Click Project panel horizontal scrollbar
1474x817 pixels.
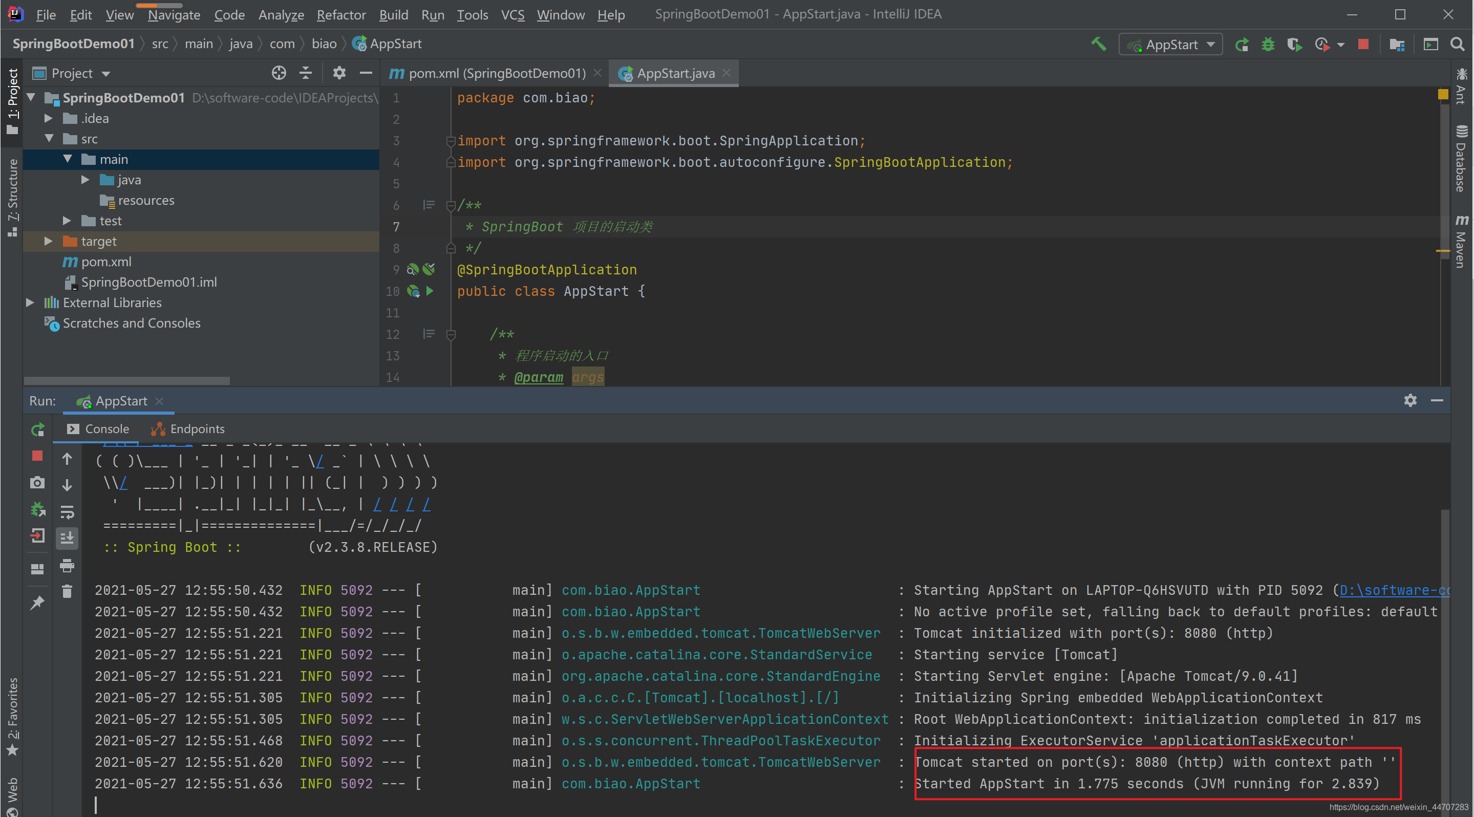126,380
